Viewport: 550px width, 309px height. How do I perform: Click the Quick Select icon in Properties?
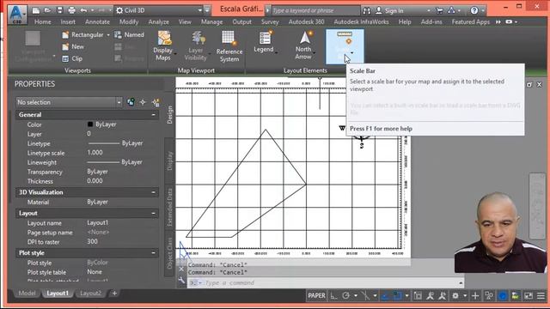pos(156,102)
